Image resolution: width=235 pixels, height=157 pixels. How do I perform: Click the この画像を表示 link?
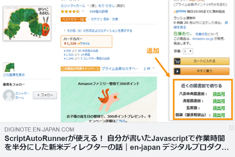click(14, 75)
